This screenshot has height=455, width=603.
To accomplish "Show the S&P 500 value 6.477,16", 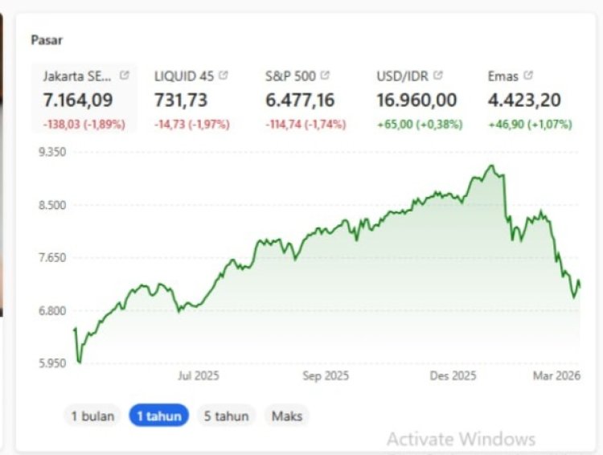I will [300, 100].
